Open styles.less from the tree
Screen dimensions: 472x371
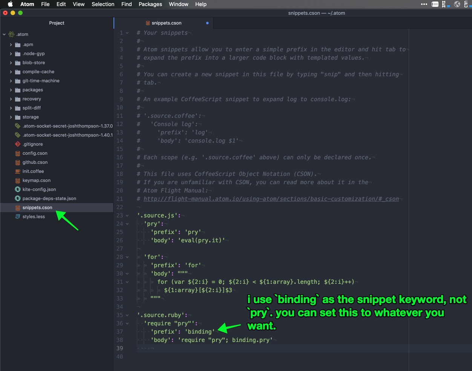click(34, 217)
